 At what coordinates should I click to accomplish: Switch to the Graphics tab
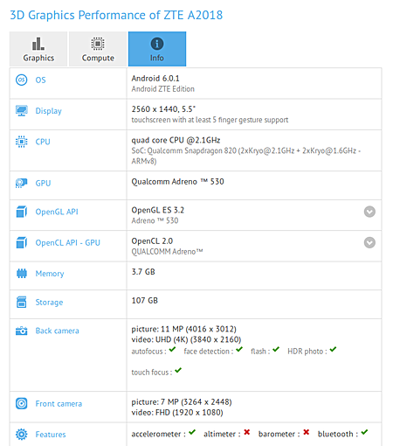[x=38, y=49]
